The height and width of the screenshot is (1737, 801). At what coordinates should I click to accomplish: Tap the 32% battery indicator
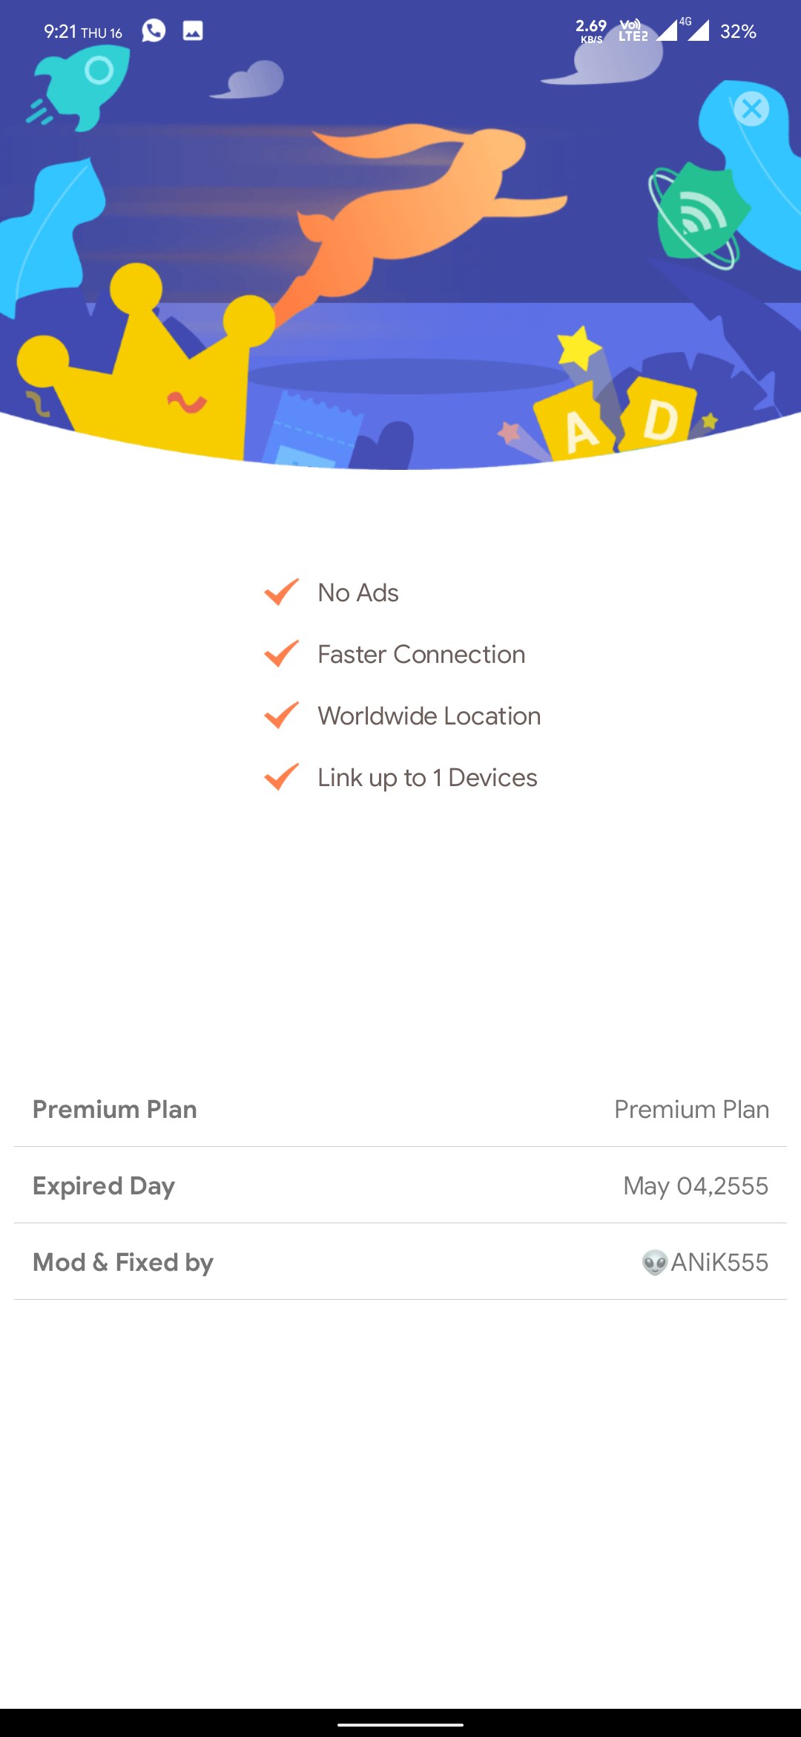[738, 31]
